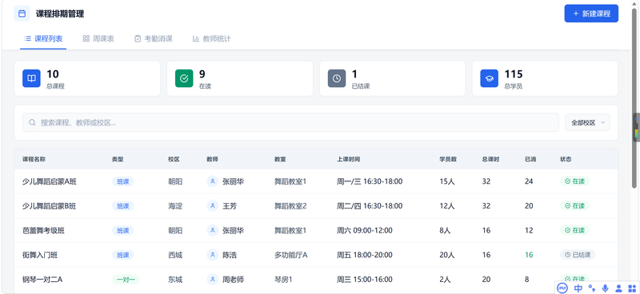The width and height of the screenshot is (640, 294).
Task: Select the 少儿舞蹈启蒙B班 course name
Action: tap(50, 206)
